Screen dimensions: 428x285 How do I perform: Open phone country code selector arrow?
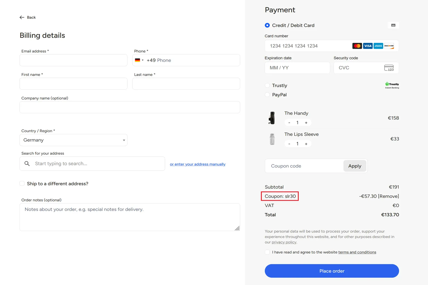click(x=143, y=60)
